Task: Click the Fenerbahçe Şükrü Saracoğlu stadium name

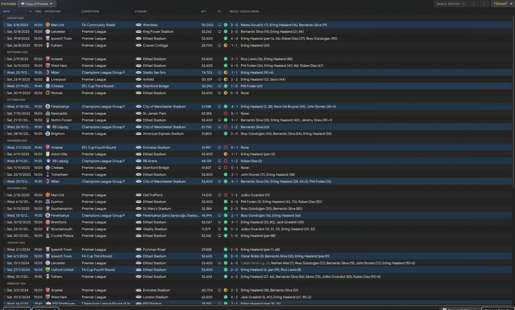Action: (171, 216)
